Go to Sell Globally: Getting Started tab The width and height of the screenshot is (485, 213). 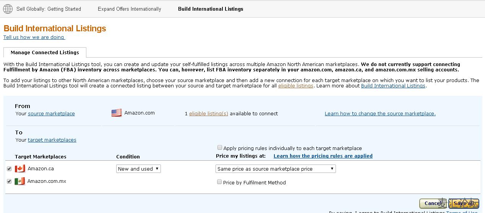[49, 9]
